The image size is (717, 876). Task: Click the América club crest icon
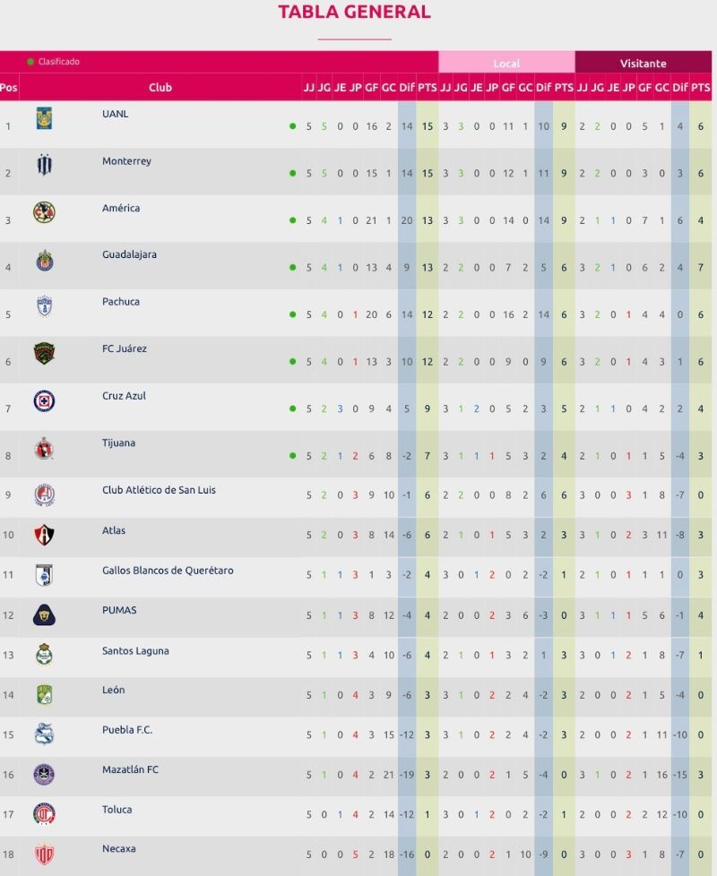coord(44,213)
